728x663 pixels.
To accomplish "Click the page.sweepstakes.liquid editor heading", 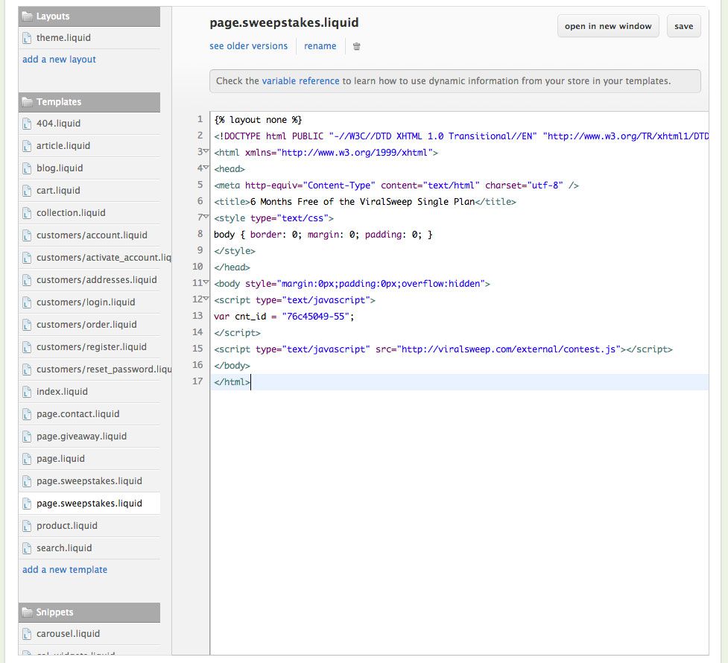I will (x=284, y=23).
